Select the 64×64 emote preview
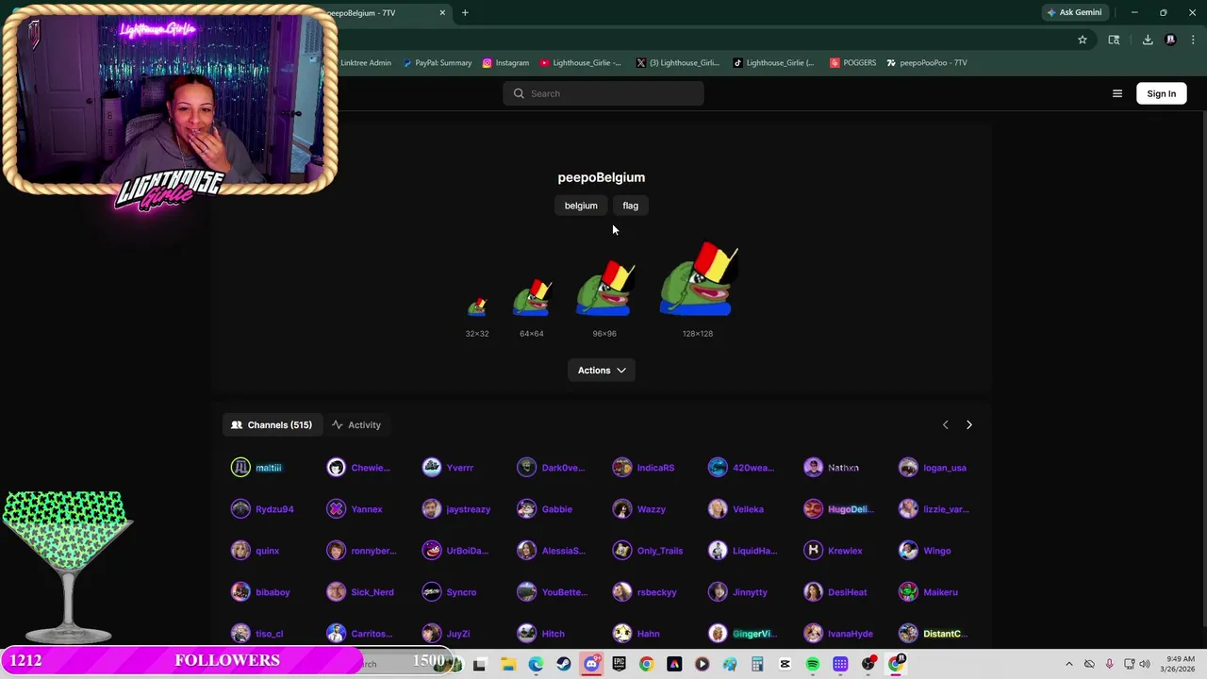Screen dimensions: 1207x679 [532, 298]
